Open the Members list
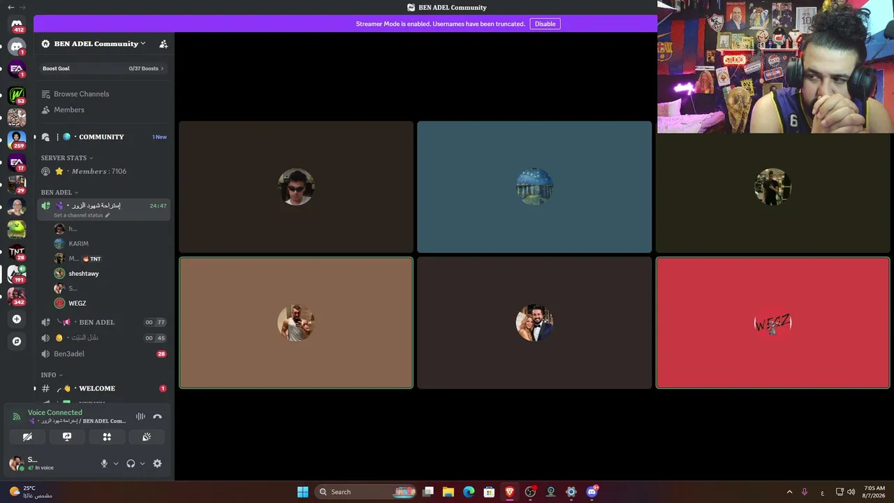The height and width of the screenshot is (503, 894). click(x=105, y=110)
